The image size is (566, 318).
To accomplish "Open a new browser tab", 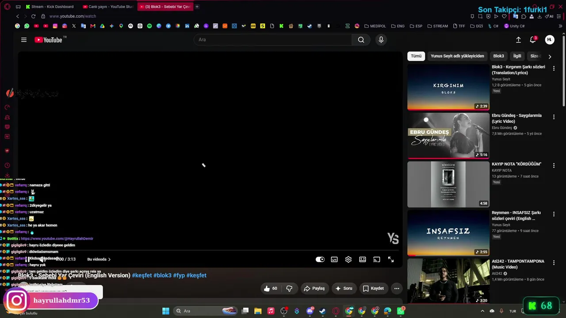I will click(x=197, y=7).
